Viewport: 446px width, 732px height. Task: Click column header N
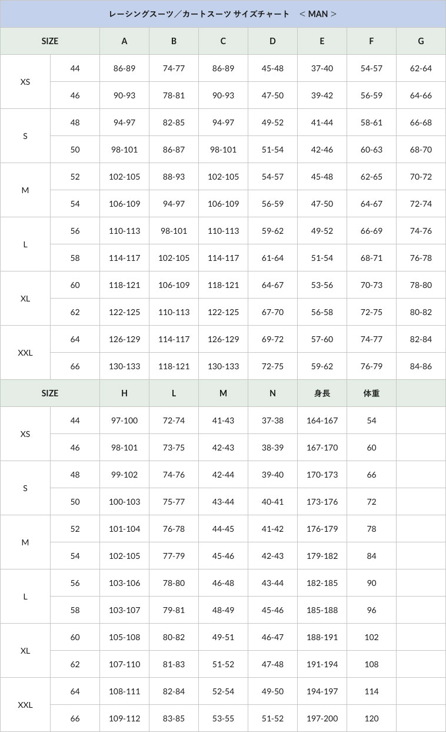click(272, 393)
